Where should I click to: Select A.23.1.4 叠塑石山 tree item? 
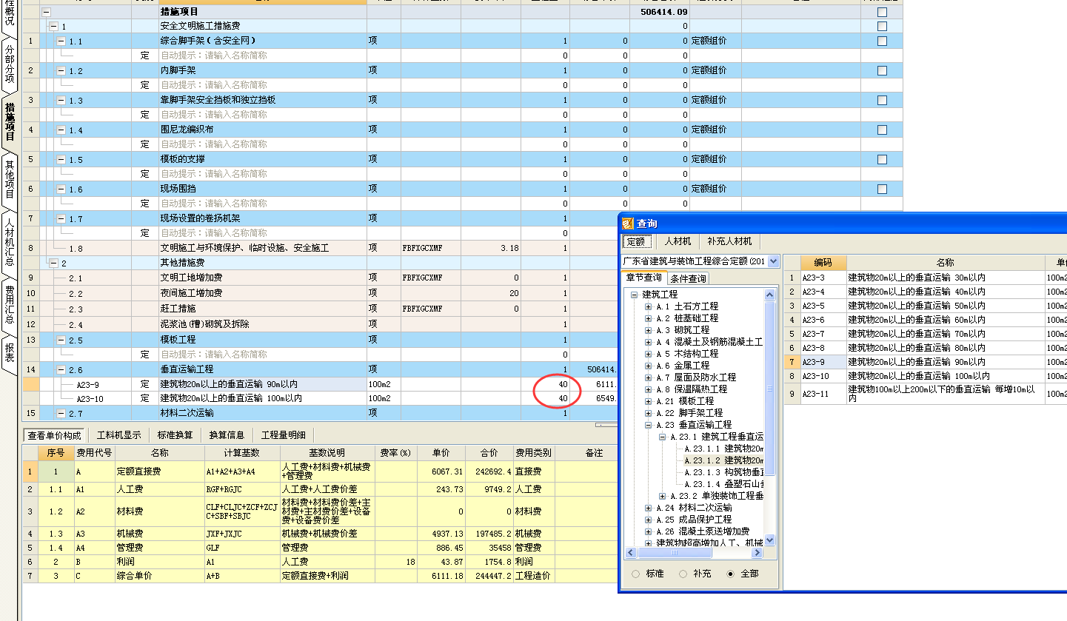coord(723,484)
